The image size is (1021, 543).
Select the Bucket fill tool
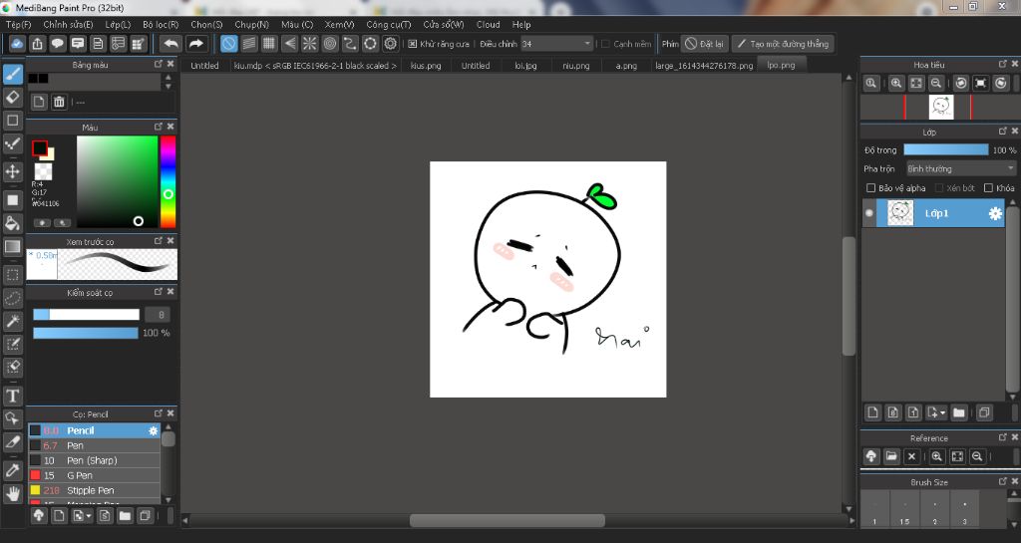[12, 223]
